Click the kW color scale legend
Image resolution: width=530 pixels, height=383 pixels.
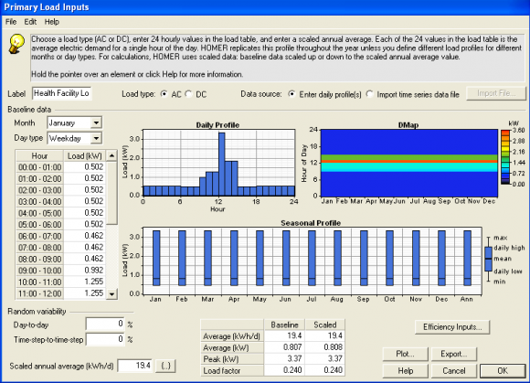point(505,157)
